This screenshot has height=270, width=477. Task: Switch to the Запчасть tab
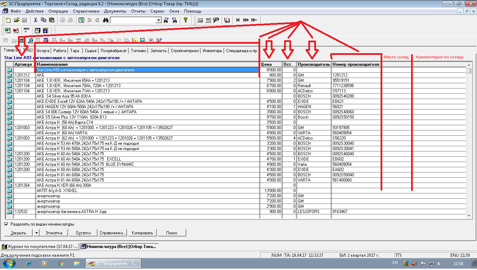tap(159, 51)
